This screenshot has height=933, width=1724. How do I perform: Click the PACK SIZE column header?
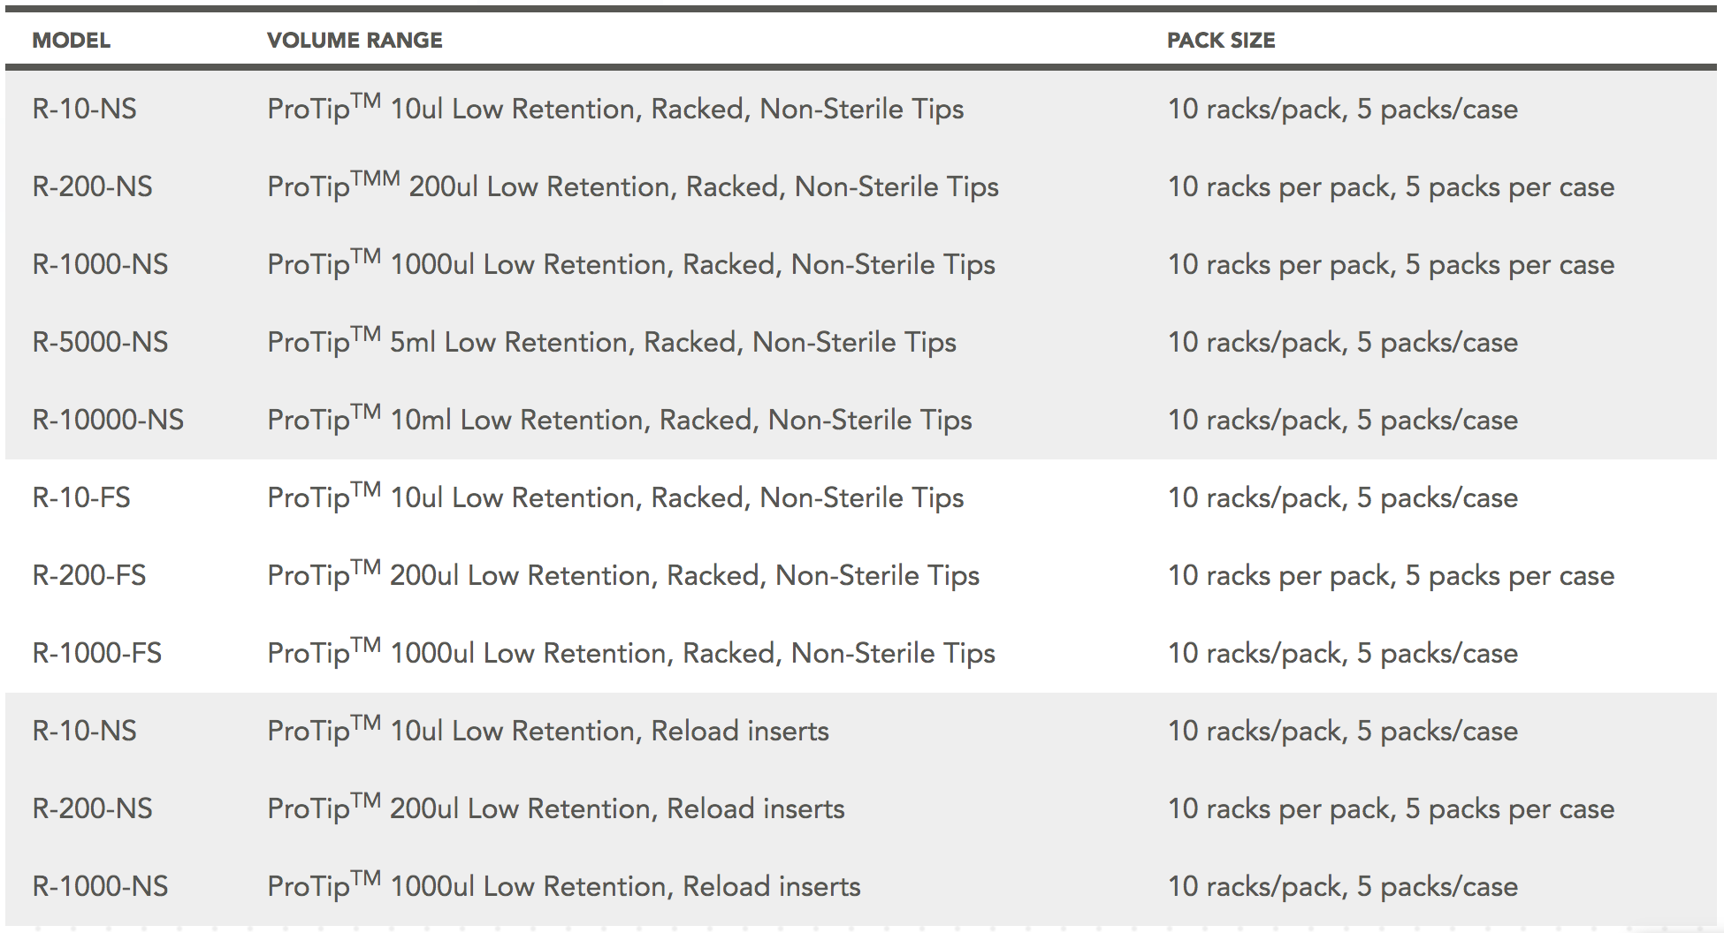pos(1221,41)
